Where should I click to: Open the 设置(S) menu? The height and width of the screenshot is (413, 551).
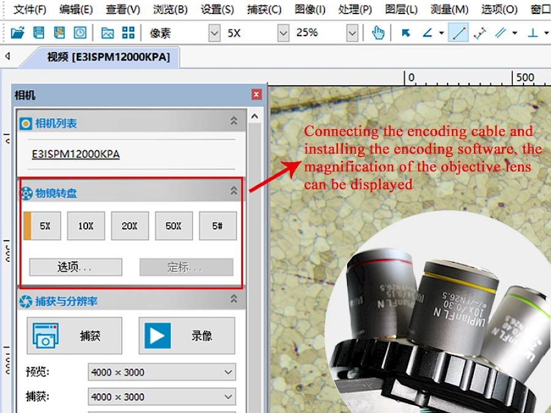tap(217, 9)
